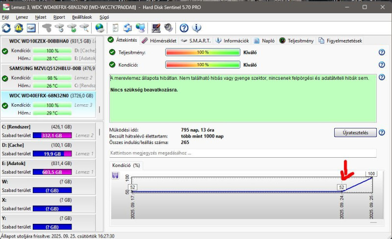Click the disk with green checkmark icon
This screenshot has width=392, height=239.
tap(72, 28)
